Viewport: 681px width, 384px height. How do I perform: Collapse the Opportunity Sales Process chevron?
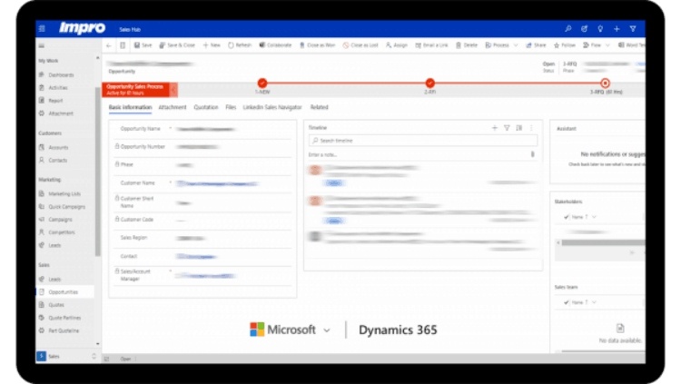pyautogui.click(x=173, y=90)
